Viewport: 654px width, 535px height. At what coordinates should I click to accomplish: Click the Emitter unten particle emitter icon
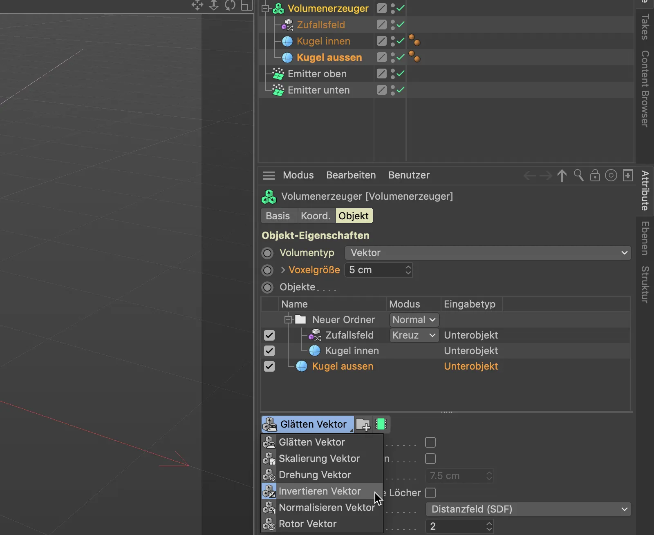pyautogui.click(x=278, y=90)
